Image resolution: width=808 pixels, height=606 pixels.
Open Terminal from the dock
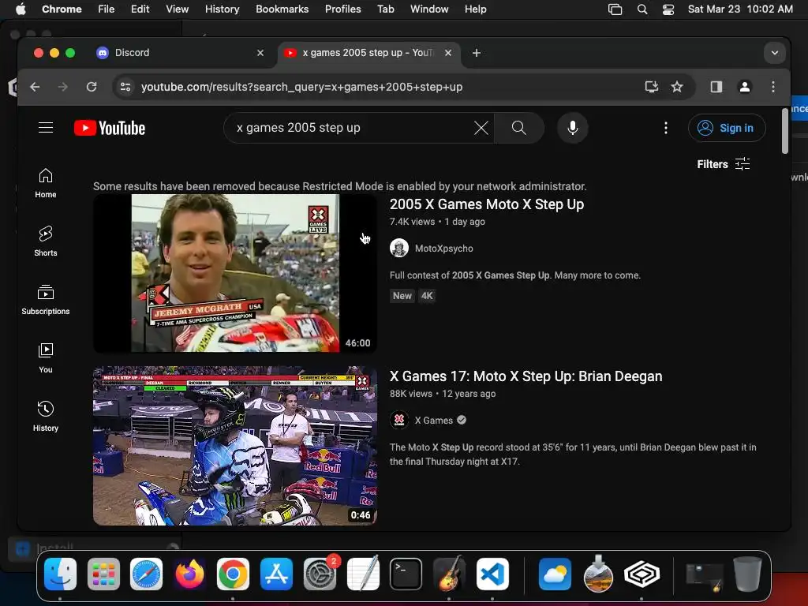[x=406, y=574]
